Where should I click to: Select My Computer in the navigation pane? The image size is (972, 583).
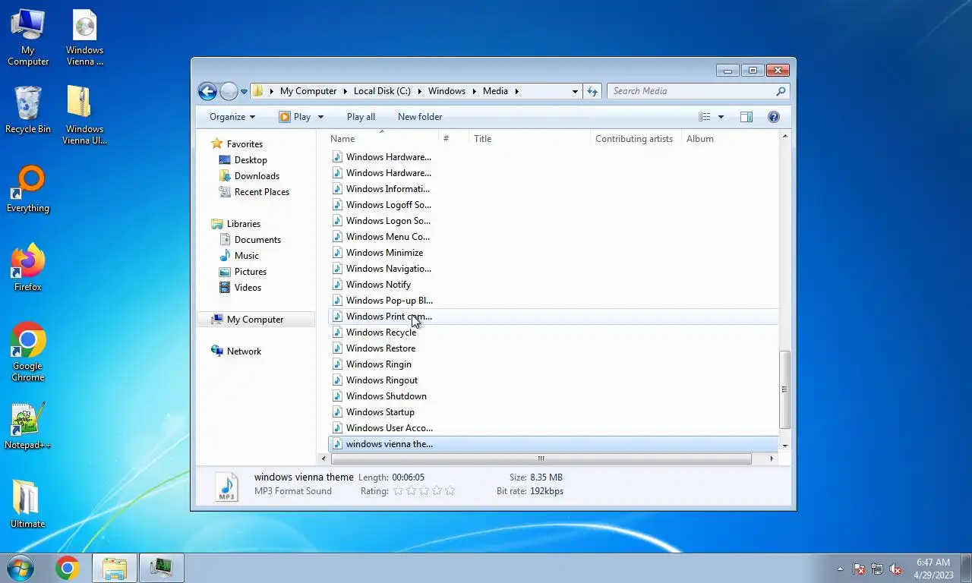click(255, 320)
